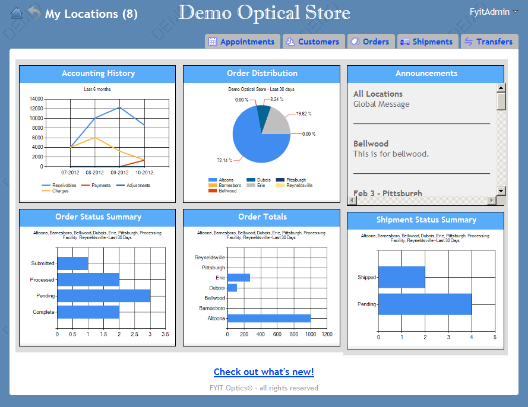Screen dimensions: 528x407
Task: Click the Shipped bar in Shipment Status Summary
Action: point(401,277)
